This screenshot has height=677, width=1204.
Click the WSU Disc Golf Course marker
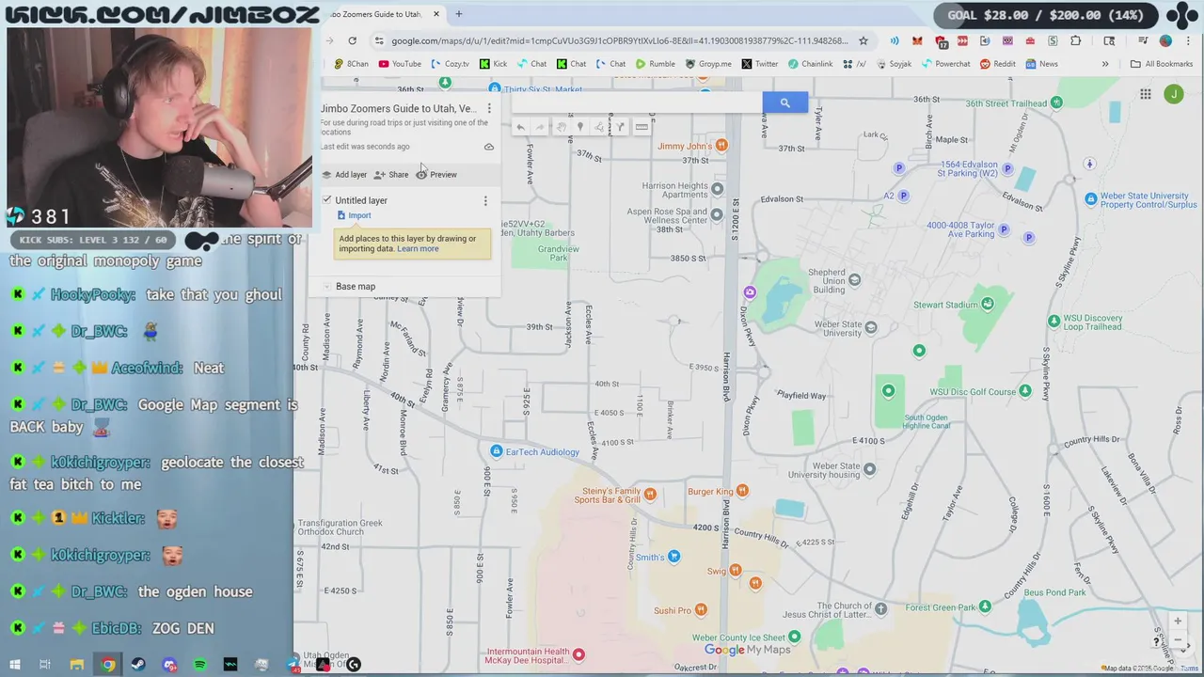point(1024,390)
